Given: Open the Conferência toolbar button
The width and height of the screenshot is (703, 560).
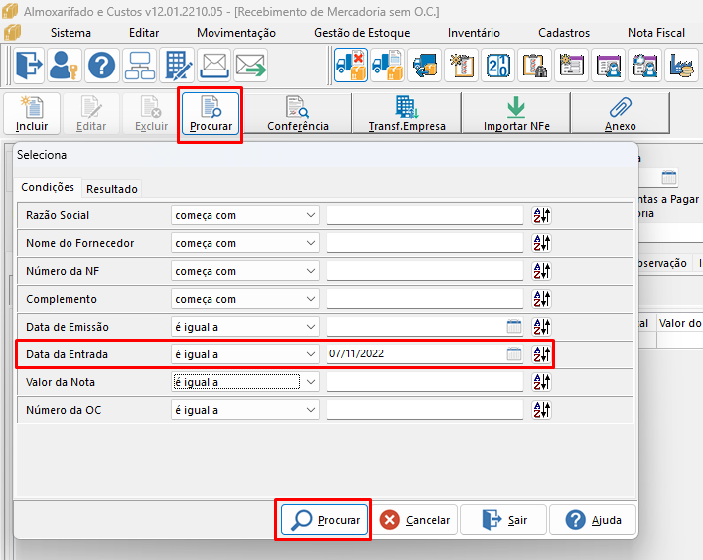Looking at the screenshot, I should 298,114.
